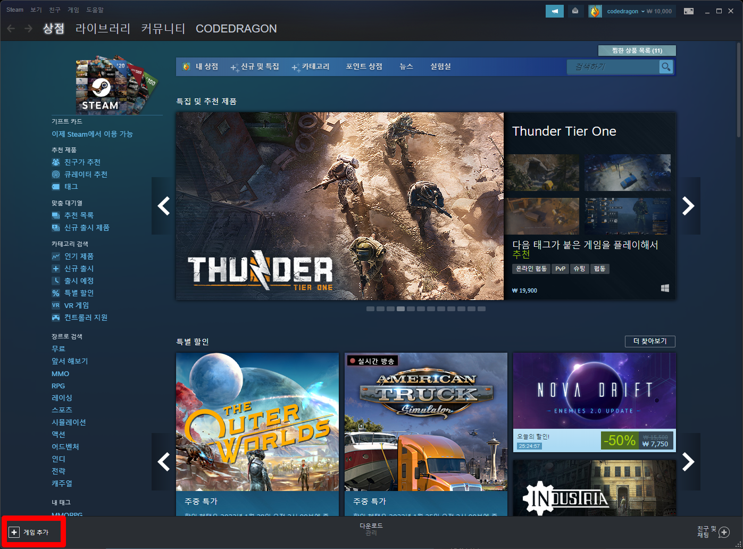Image resolution: width=743 pixels, height=549 pixels.
Task: Click the 더 찾아보기 button
Action: tap(650, 341)
